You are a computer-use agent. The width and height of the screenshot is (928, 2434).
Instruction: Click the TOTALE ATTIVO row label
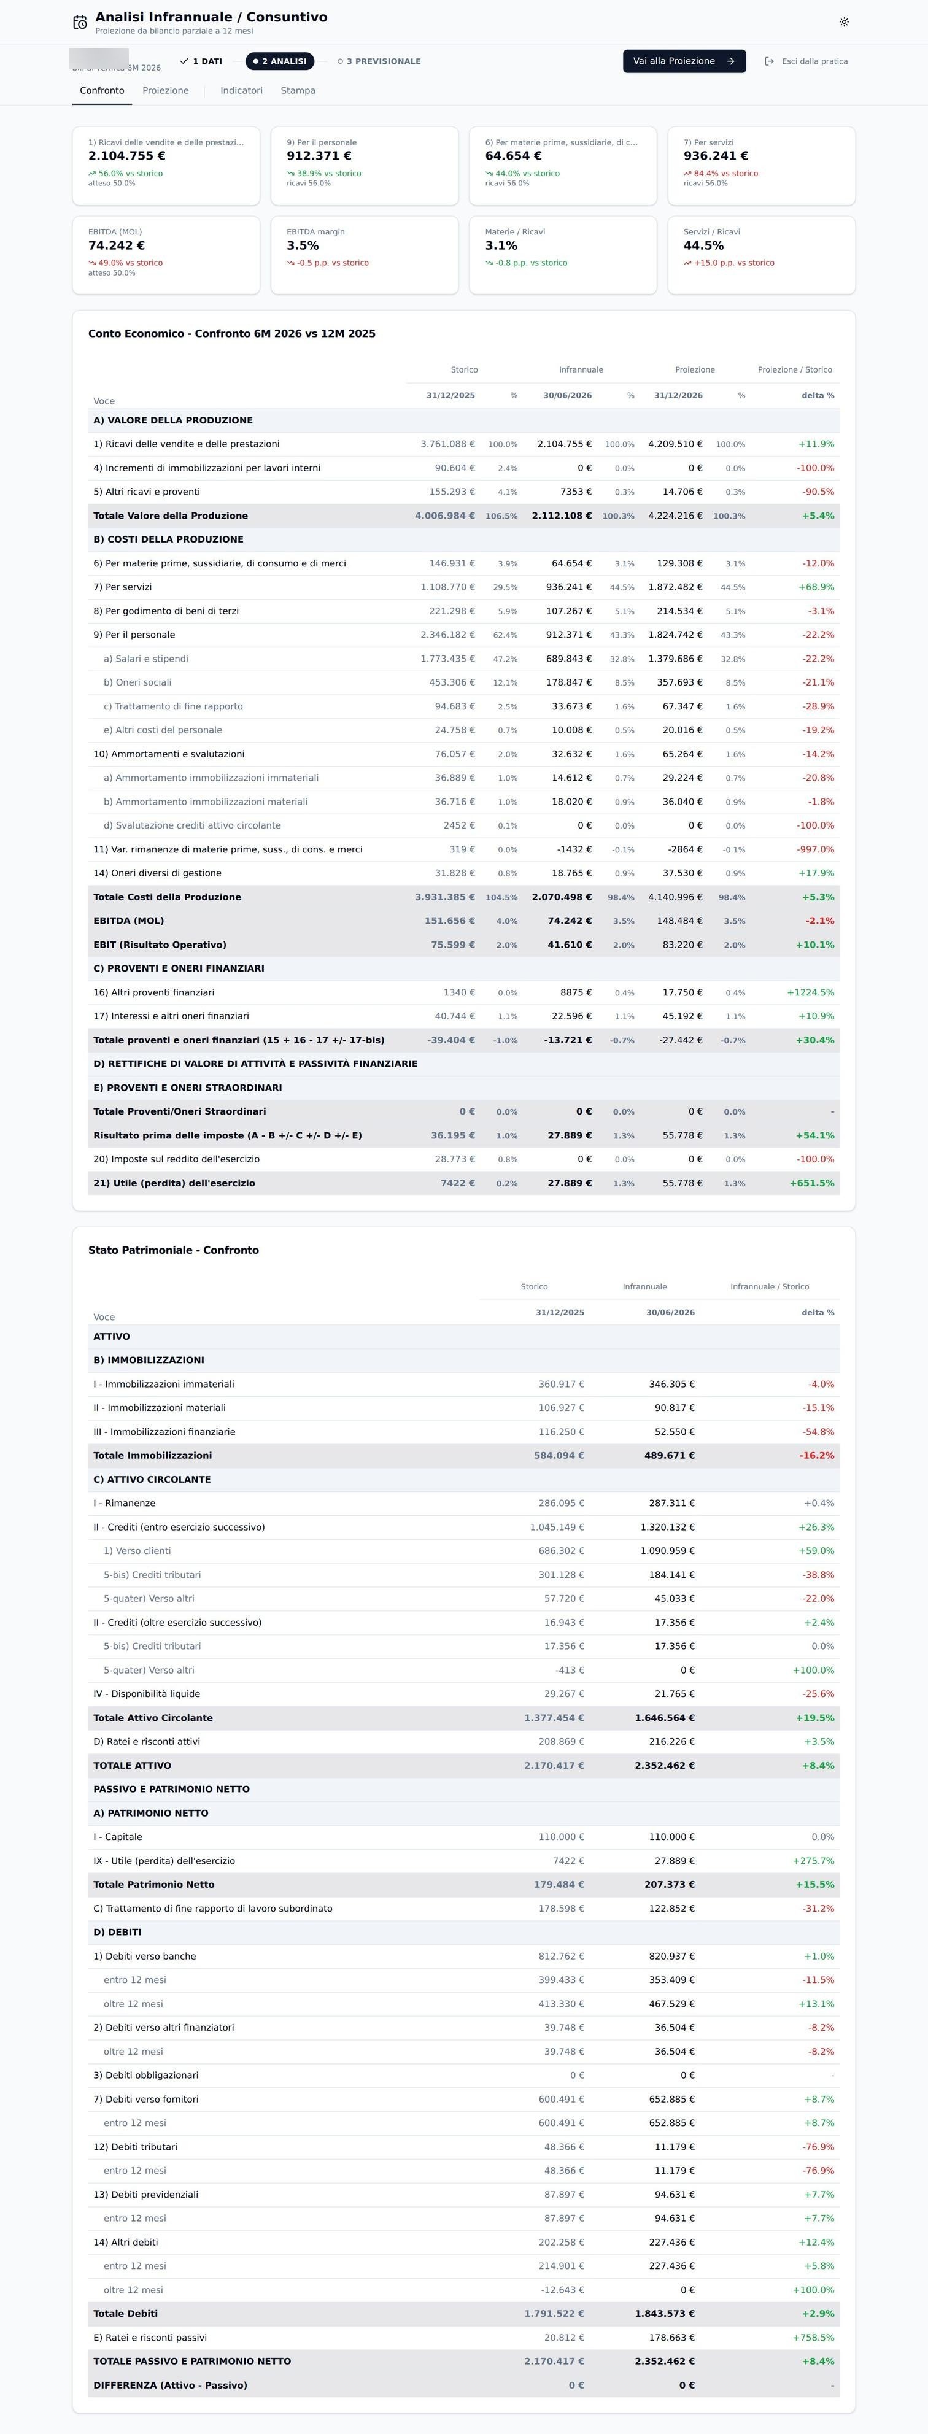[133, 1766]
